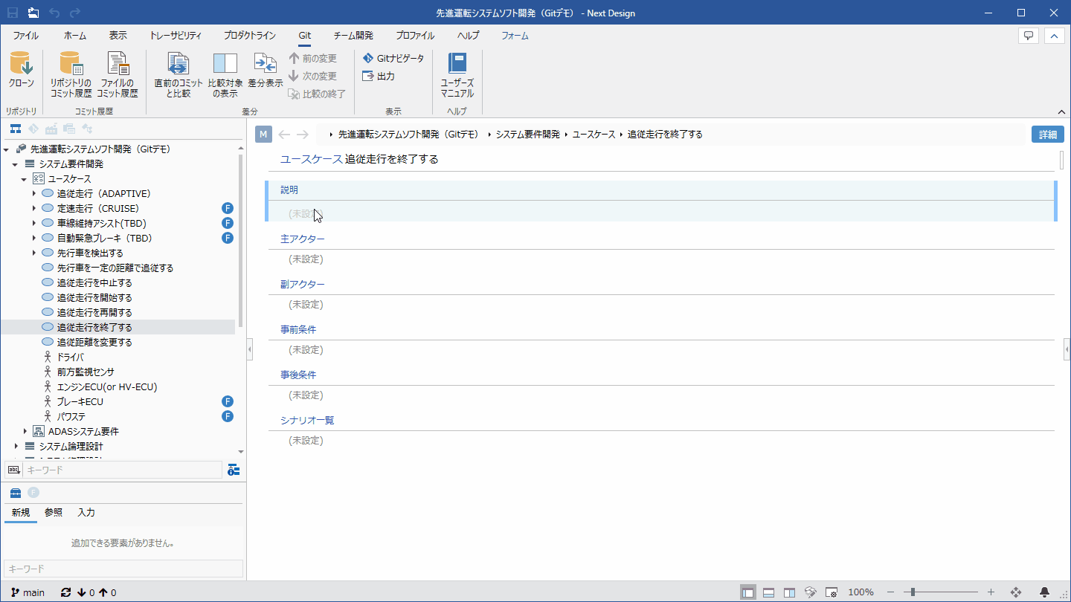Viewport: 1071px width, 602px height.
Task: Expand 定速走行（CRUISE）node
Action: 33,208
